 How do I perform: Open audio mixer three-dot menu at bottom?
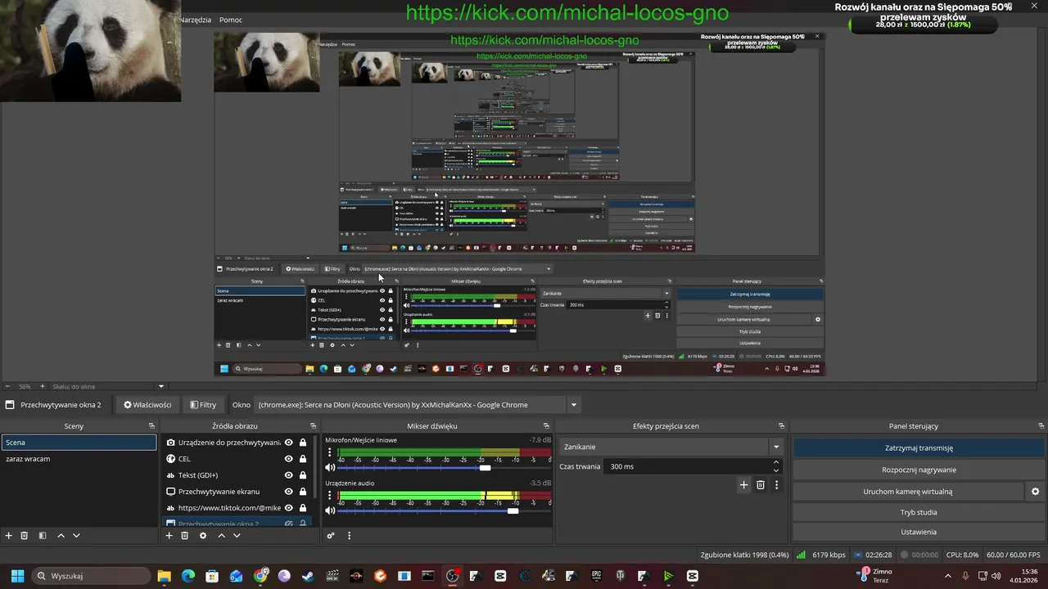(x=349, y=536)
